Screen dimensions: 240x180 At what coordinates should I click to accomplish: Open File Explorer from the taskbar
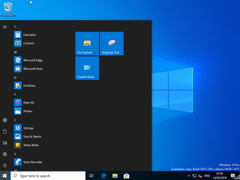click(115, 176)
